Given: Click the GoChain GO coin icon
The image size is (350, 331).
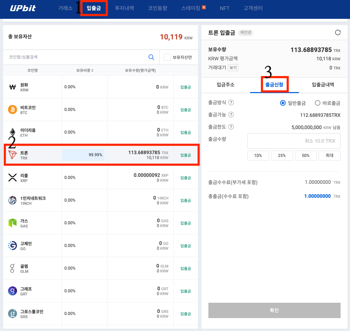Looking at the screenshot, I should (x=13, y=246).
